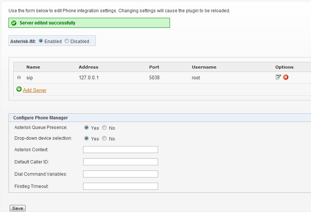Select Disabled for Asterisk-IM
The width and height of the screenshot is (311, 212).
click(67, 41)
